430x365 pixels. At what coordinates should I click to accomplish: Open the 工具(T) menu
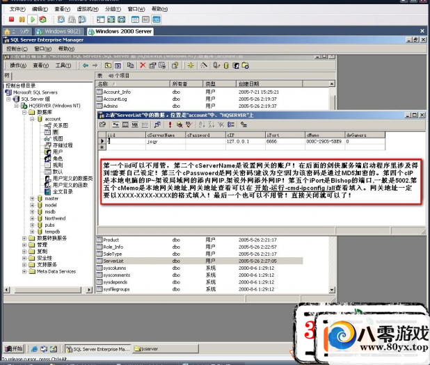63,65
